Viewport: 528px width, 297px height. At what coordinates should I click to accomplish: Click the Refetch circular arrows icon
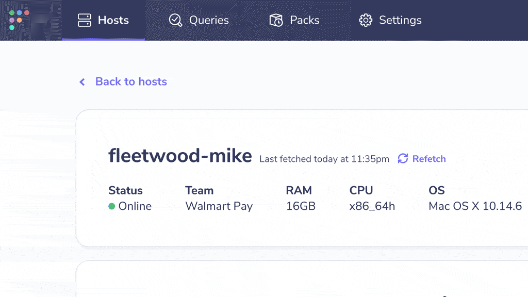pyautogui.click(x=403, y=159)
